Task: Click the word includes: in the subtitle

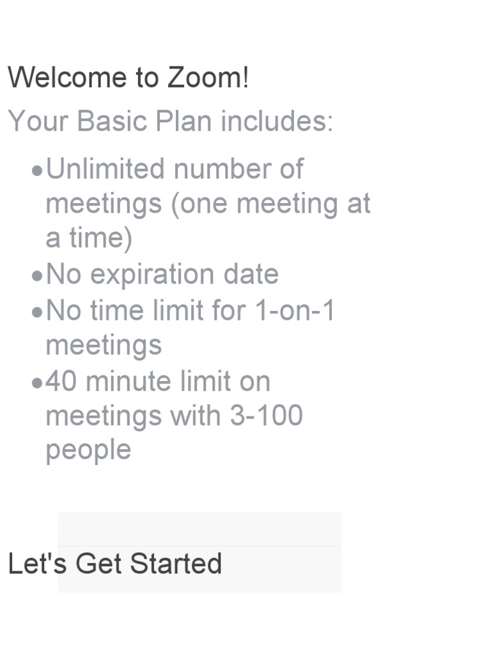Action: [x=277, y=121]
